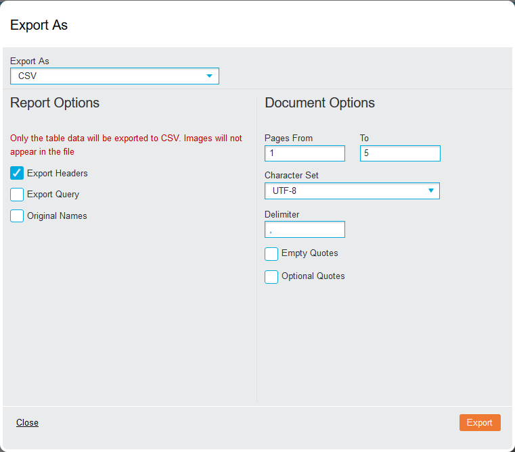Click the Delimiter text field
The image size is (515, 452).
305,229
